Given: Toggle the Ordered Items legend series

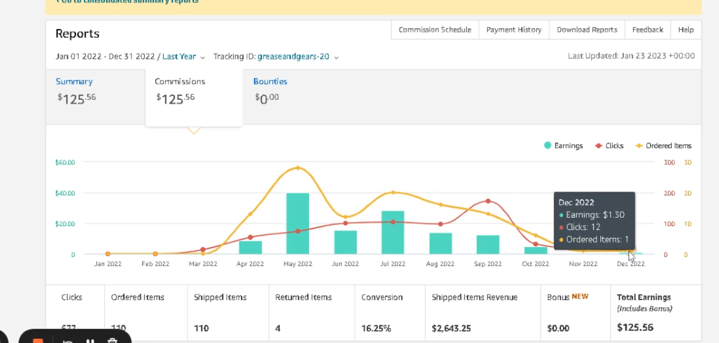Looking at the screenshot, I should pyautogui.click(x=663, y=146).
